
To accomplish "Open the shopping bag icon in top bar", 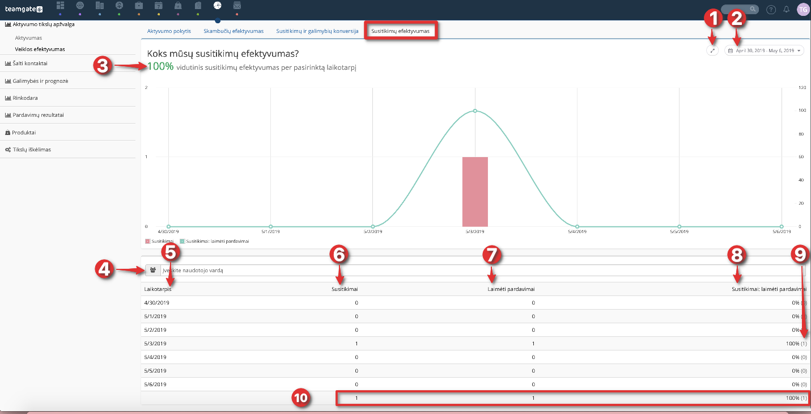I will point(178,5).
